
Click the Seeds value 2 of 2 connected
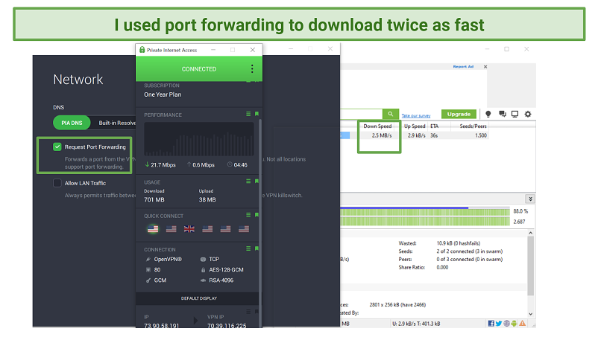469,251
